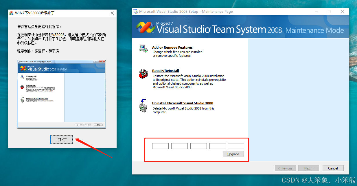Open Uninstall Microsoft Visual Studio 2008 link

pyautogui.click(x=183, y=103)
